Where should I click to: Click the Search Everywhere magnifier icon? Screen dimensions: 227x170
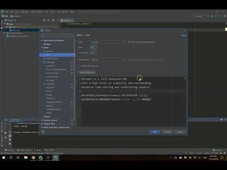click(225, 16)
